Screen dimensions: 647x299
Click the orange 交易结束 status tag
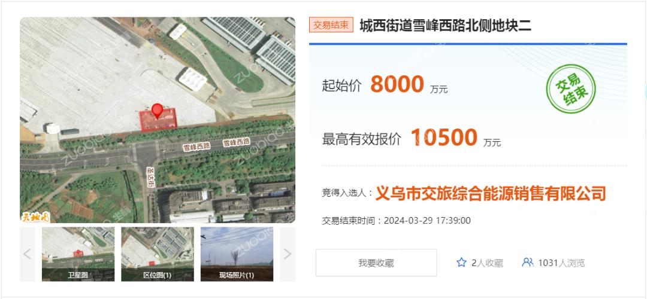(x=331, y=25)
